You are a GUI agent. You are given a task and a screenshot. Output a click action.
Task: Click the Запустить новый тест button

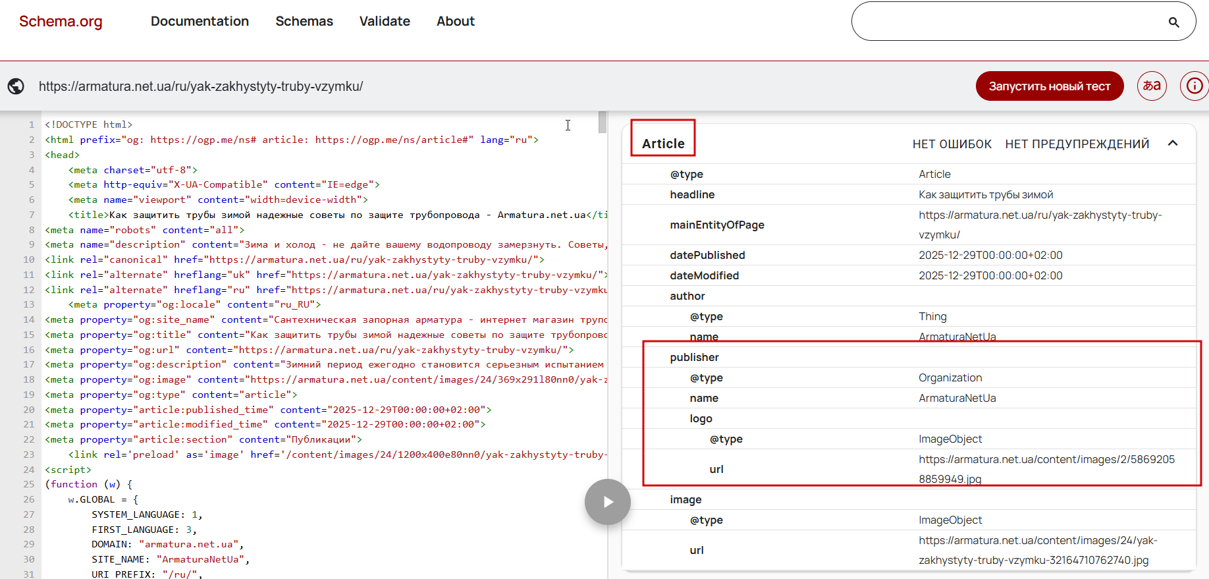pyautogui.click(x=1050, y=86)
